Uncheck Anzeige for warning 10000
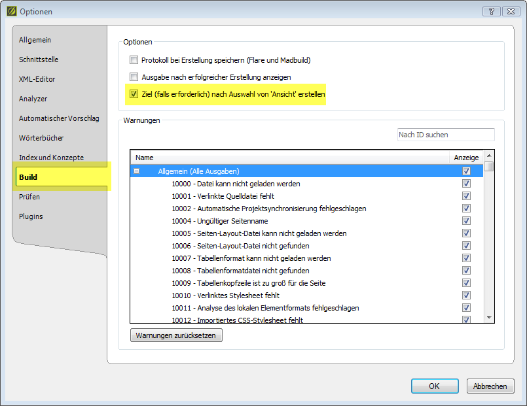527x406 pixels. [x=466, y=184]
